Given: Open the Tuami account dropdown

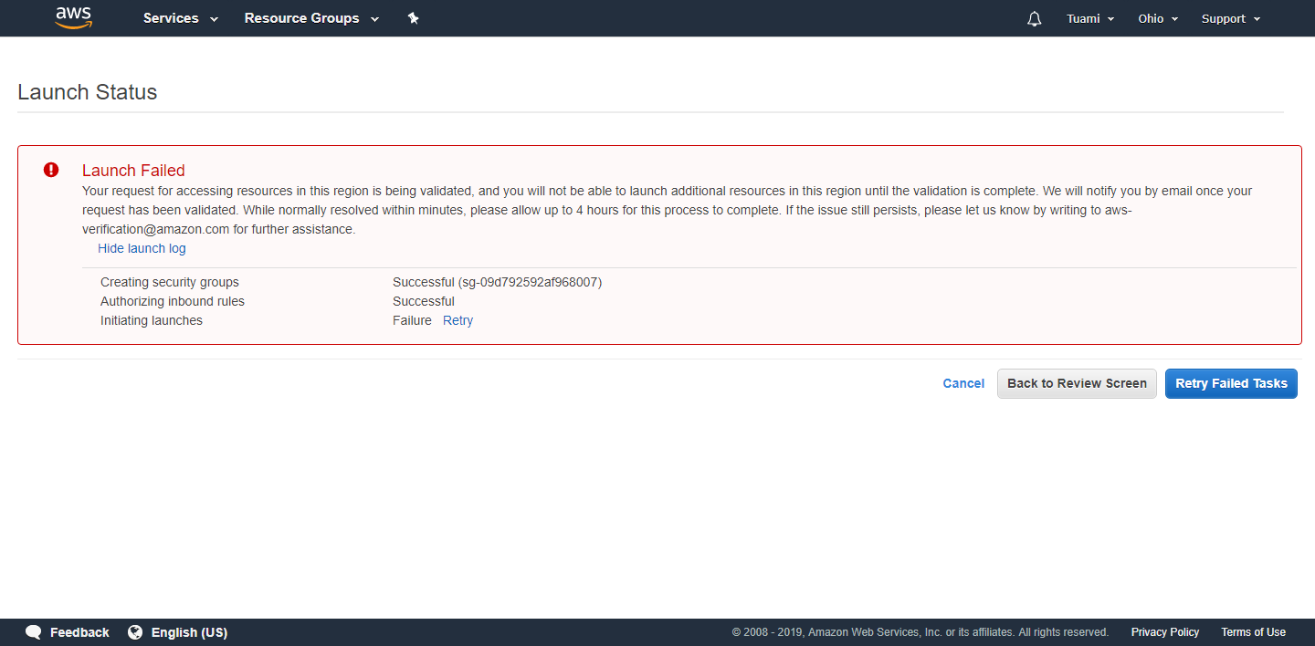Looking at the screenshot, I should coord(1089,18).
